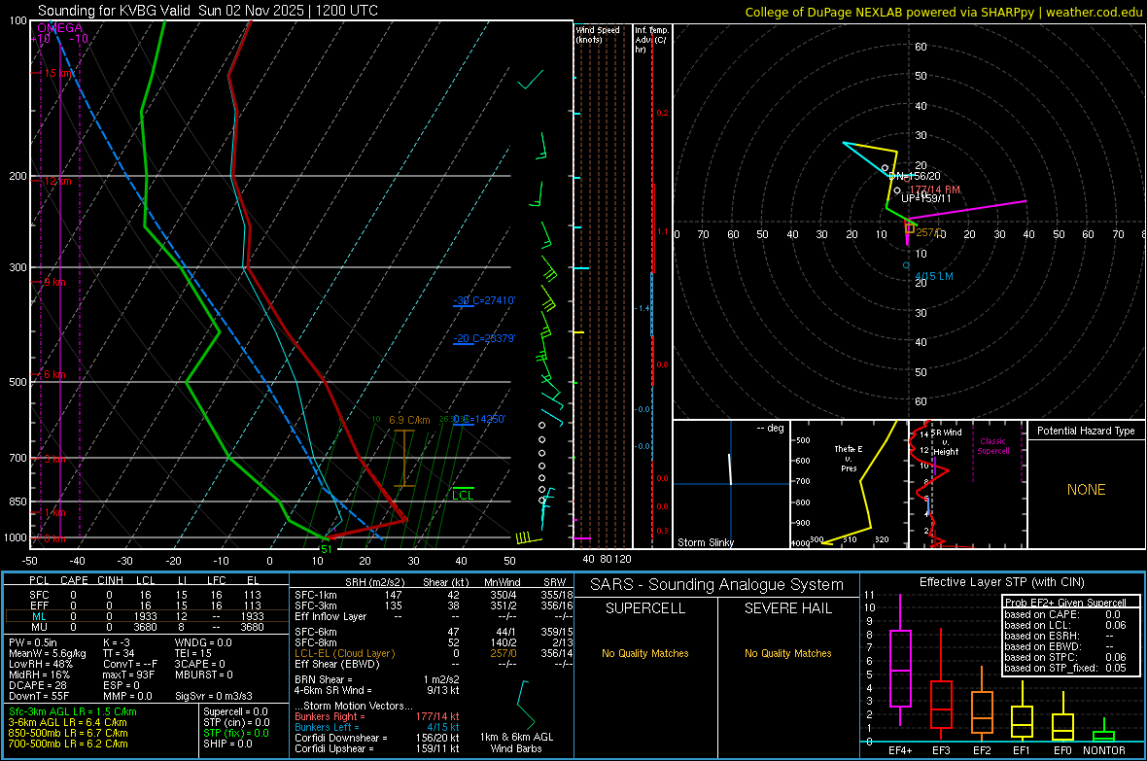Click the Theta-E v. Pres inset label
The width and height of the screenshot is (1147, 761).
(848, 458)
